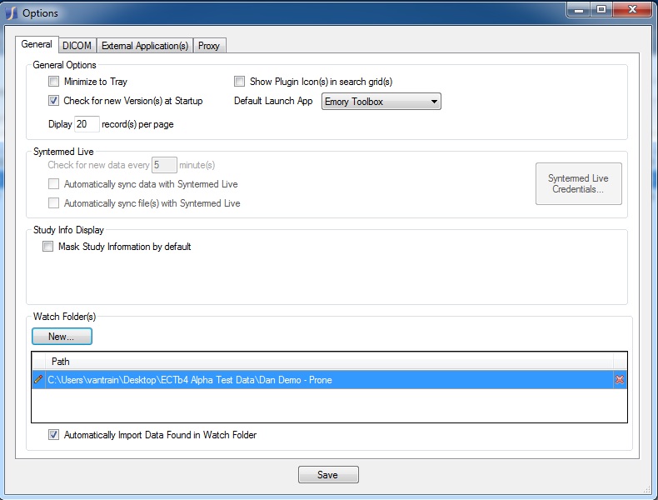Open the External Application(s) tab
Screen dimensions: 658x500
coord(145,45)
